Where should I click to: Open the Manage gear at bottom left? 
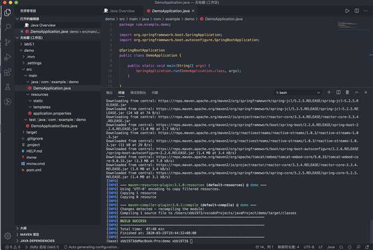pyautogui.click(x=7, y=236)
